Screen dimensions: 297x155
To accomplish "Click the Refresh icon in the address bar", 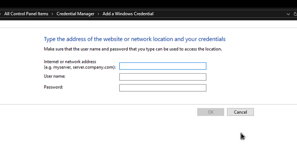I will (x=295, y=14).
